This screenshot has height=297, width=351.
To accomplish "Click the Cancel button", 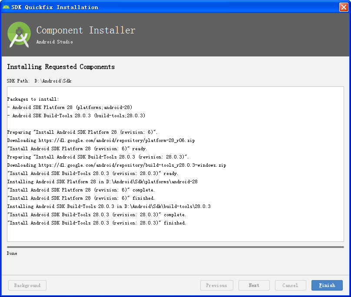I will 290,285.
